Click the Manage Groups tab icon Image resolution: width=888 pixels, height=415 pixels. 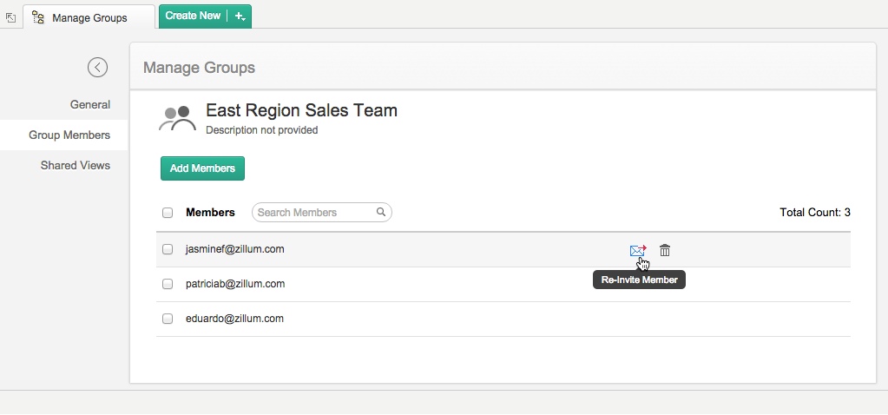click(x=38, y=17)
